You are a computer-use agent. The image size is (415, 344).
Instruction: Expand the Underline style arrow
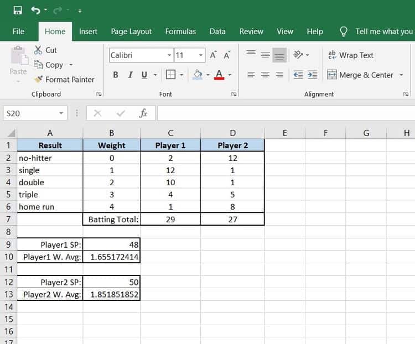pos(155,75)
